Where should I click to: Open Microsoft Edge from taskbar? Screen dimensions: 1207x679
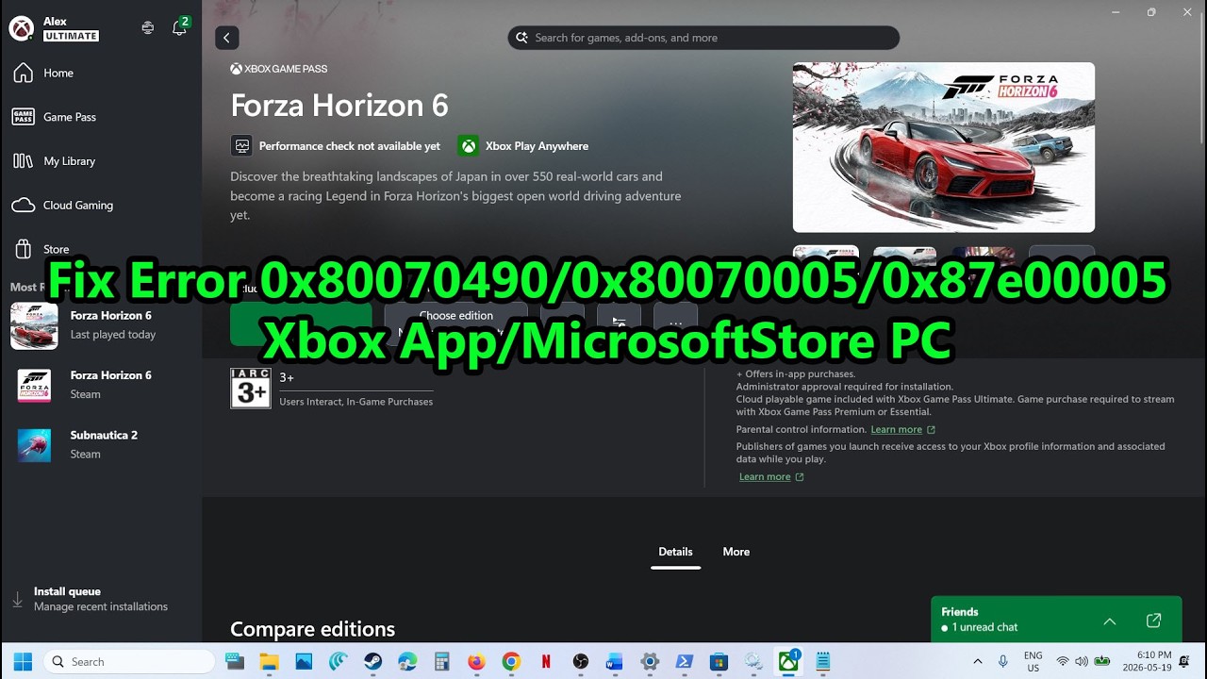(x=407, y=662)
